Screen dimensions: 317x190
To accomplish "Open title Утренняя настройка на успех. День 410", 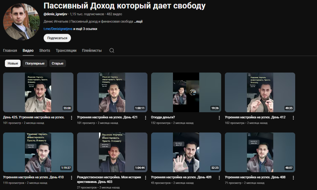I will click(33, 177).
